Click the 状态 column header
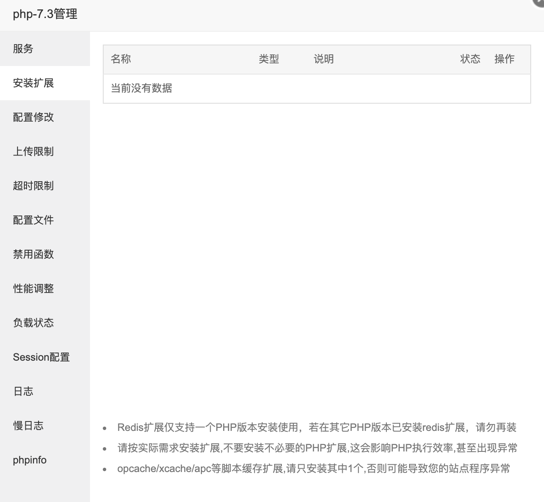Screen dimensions: 544x502 tap(470, 59)
